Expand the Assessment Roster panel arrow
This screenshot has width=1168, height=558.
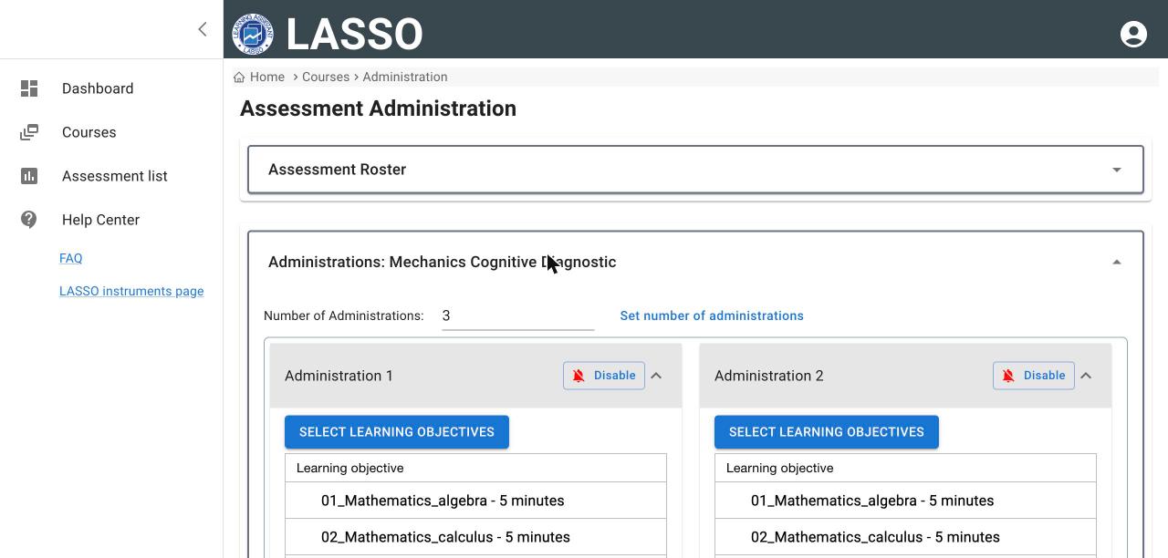(x=1117, y=170)
